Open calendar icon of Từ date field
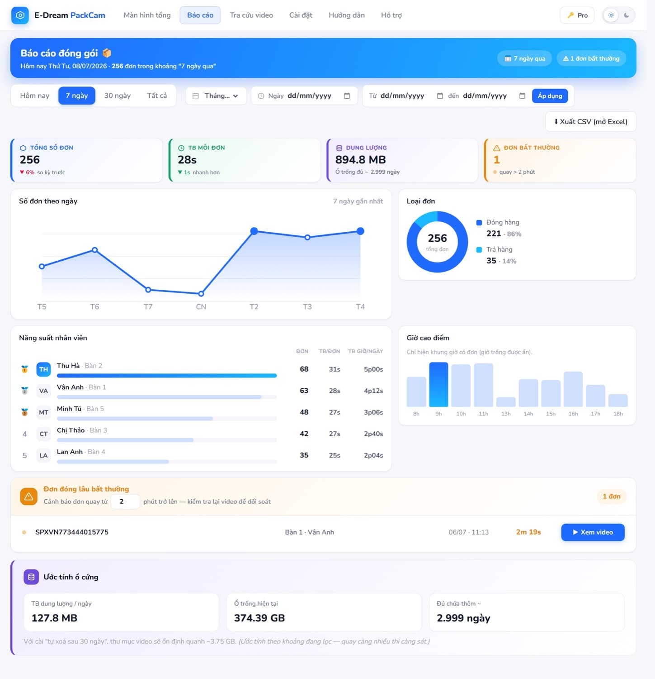655x679 pixels. tap(439, 96)
